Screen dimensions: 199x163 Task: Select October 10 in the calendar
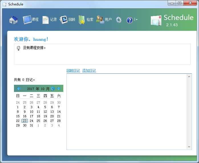31,112
